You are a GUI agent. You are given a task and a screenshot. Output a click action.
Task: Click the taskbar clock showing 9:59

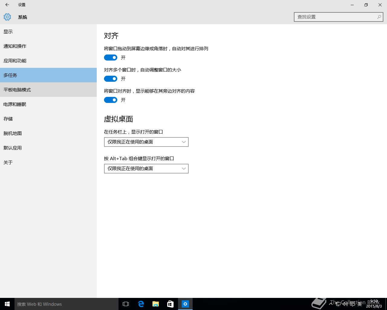(x=374, y=304)
